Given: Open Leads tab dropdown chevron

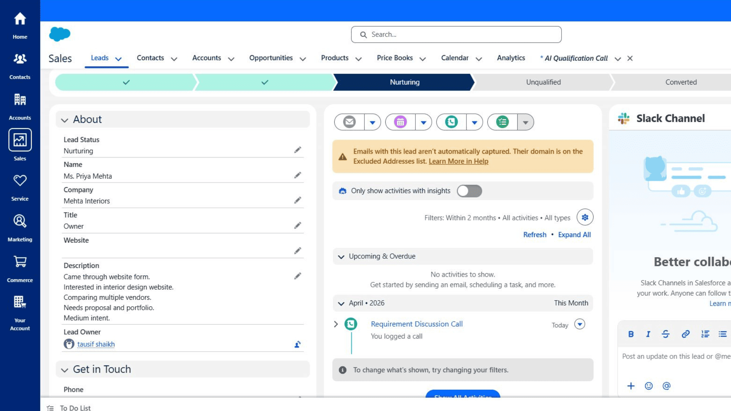Looking at the screenshot, I should pyautogui.click(x=118, y=59).
